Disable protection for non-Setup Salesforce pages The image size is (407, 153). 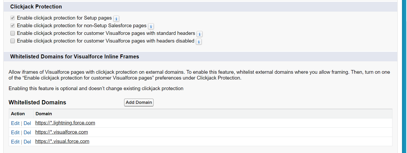[12, 25]
